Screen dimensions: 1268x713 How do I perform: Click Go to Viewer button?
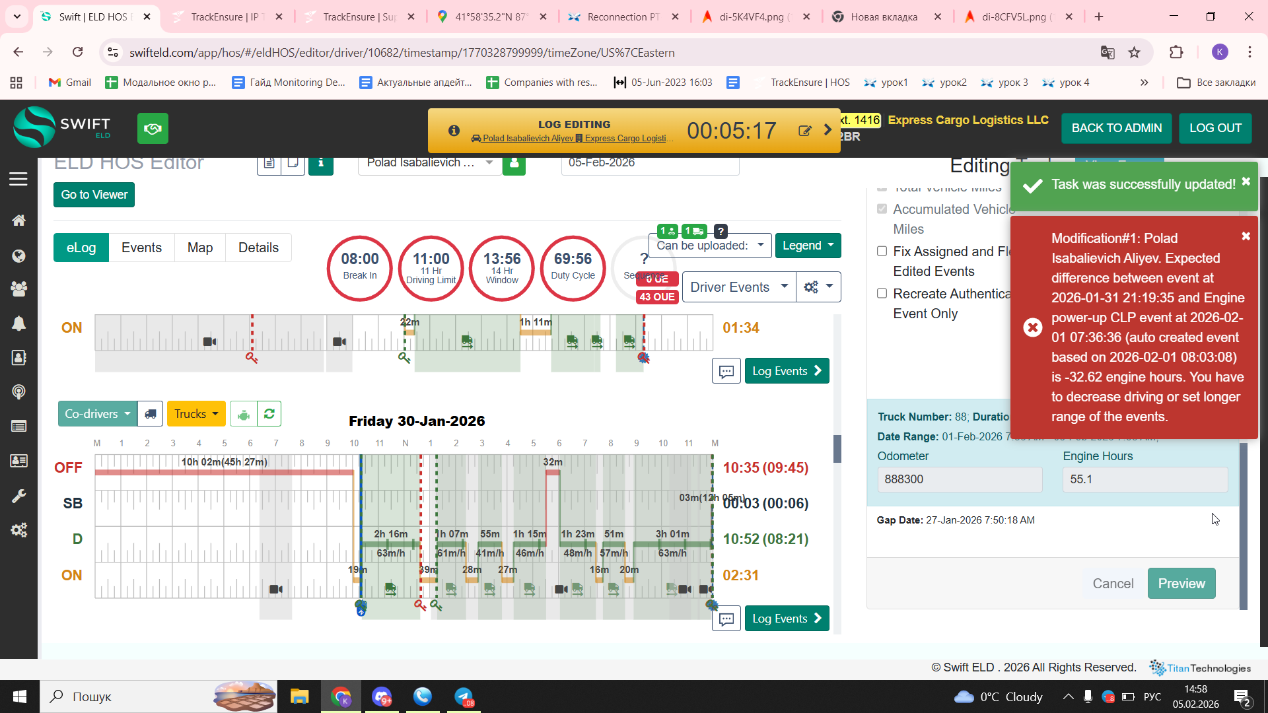(x=94, y=195)
